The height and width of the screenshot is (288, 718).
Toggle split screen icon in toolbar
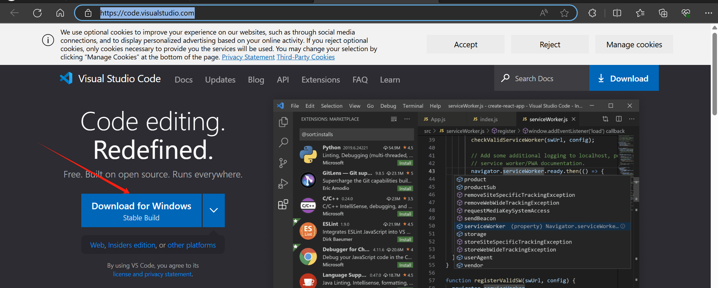coord(617,13)
